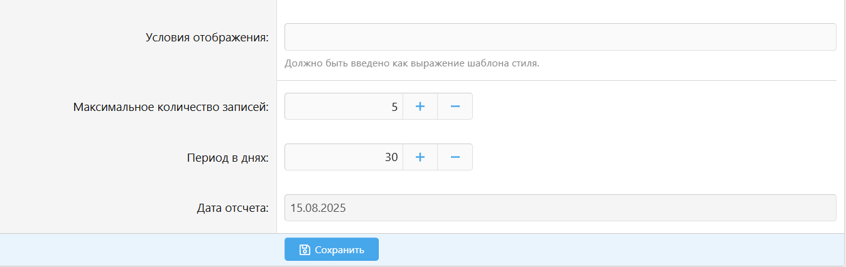Increase the maximum number of records with plus
846x267 pixels.
click(420, 107)
